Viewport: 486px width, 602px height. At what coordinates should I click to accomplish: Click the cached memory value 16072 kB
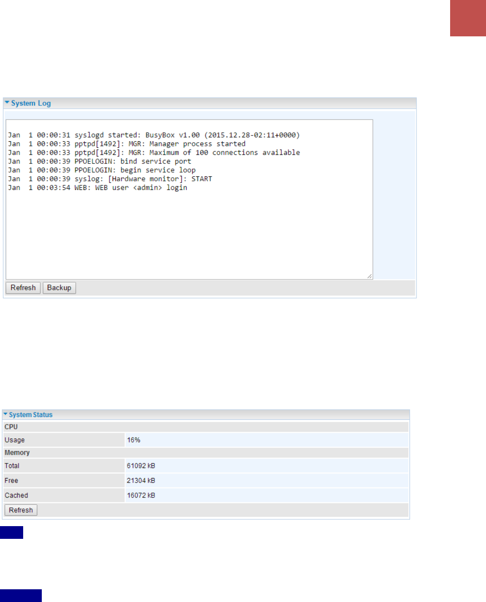(141, 495)
